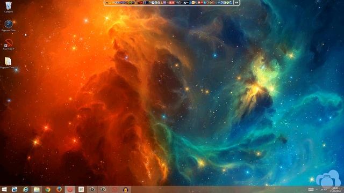Open the volume control in system tray
The width and height of the screenshot is (344, 193).
click(x=325, y=190)
